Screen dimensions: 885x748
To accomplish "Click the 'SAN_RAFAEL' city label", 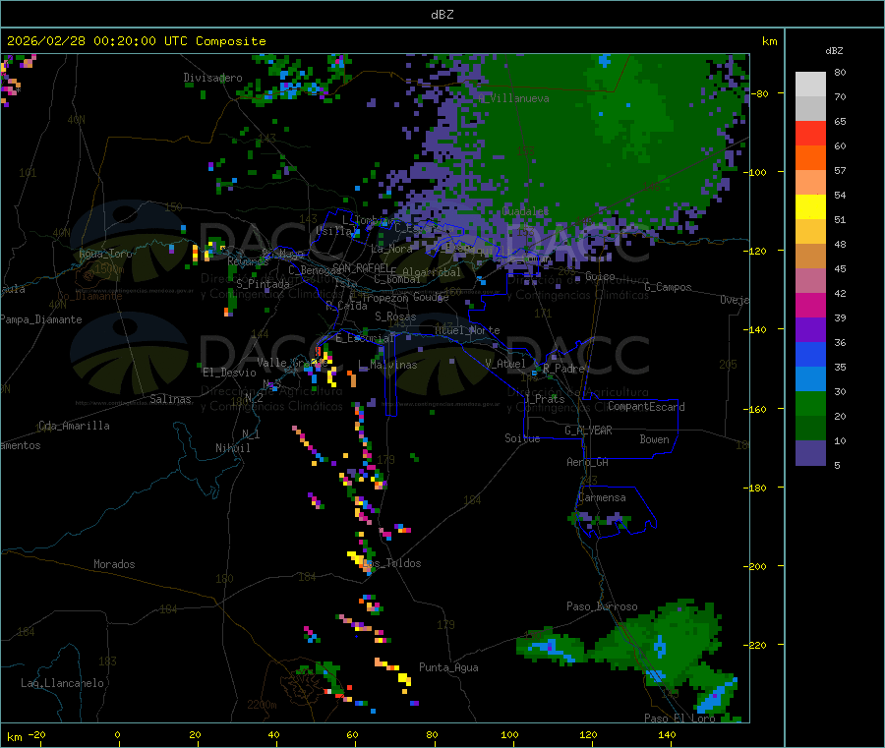I will 361,267.
